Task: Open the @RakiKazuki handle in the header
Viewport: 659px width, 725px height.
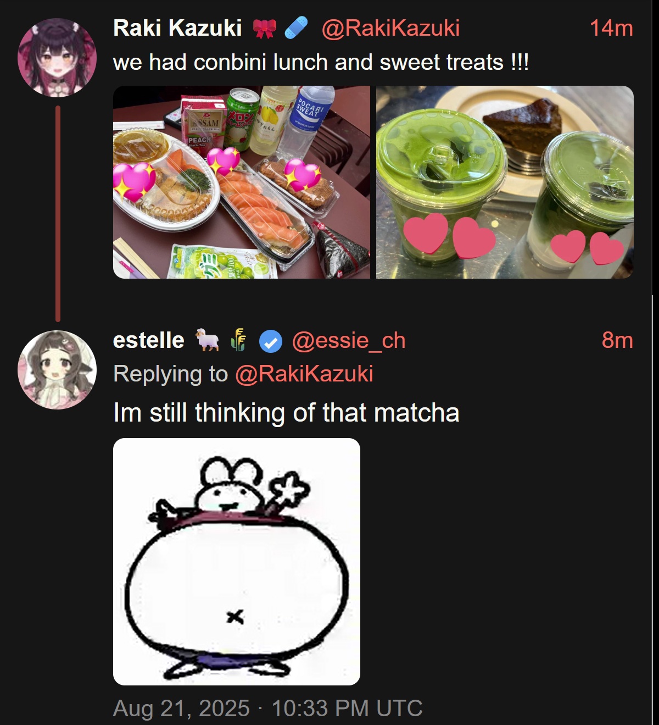Action: 390,28
